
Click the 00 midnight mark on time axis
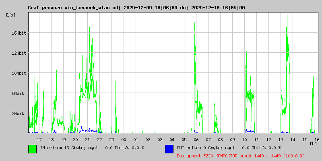pyautogui.click(x=124, y=140)
